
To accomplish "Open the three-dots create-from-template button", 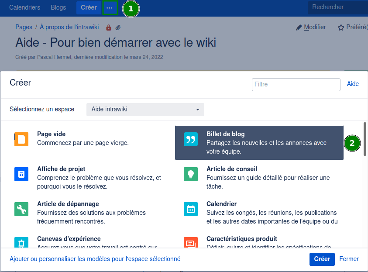I will (x=110, y=8).
